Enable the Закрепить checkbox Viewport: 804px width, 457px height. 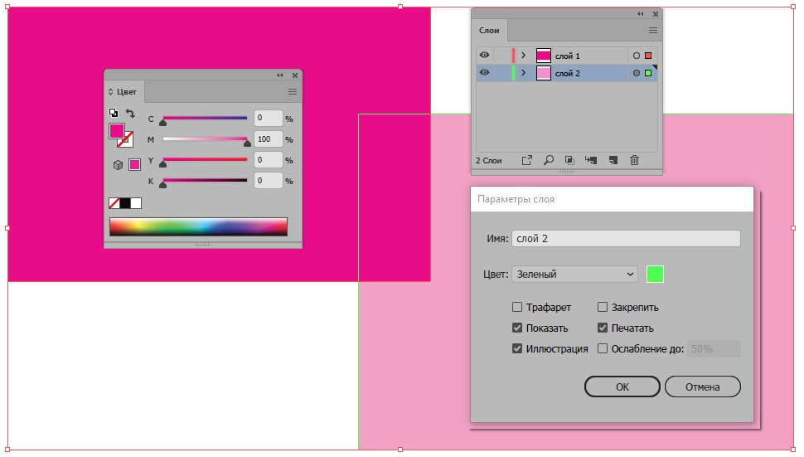point(603,307)
